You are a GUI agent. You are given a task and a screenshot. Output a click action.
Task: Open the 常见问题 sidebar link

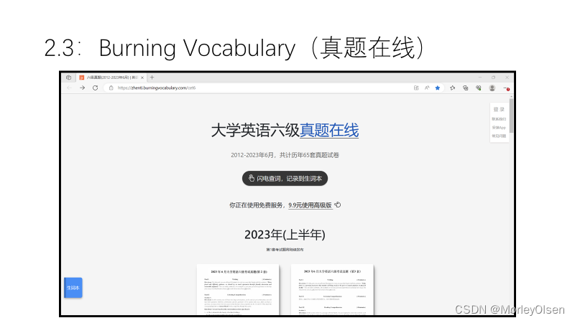tap(499, 136)
